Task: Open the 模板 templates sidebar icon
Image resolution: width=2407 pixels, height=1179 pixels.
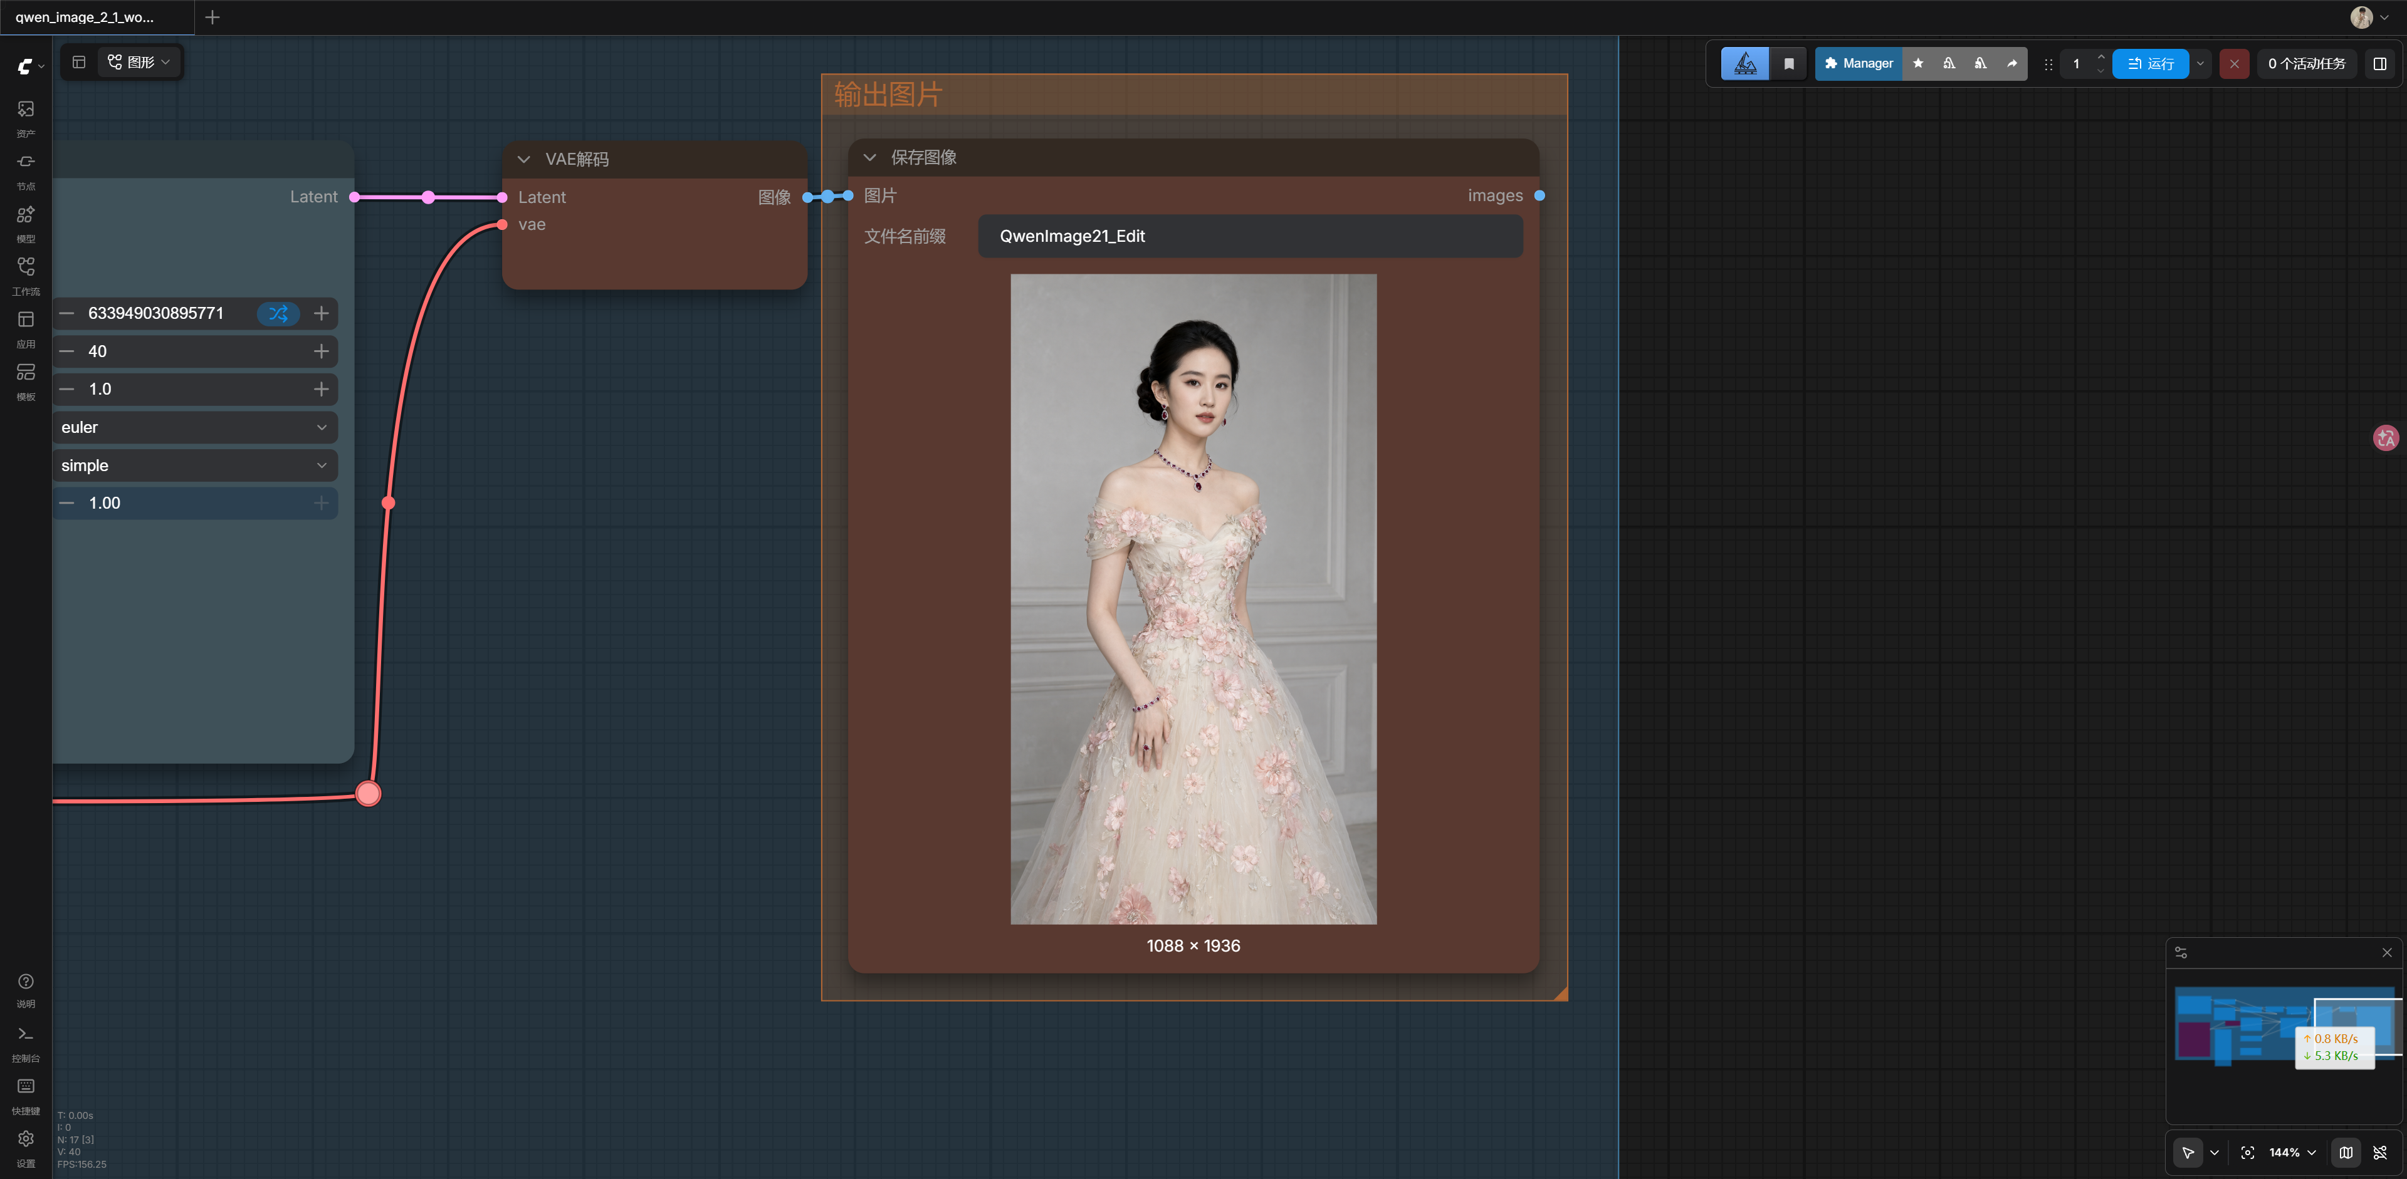Action: (25, 382)
